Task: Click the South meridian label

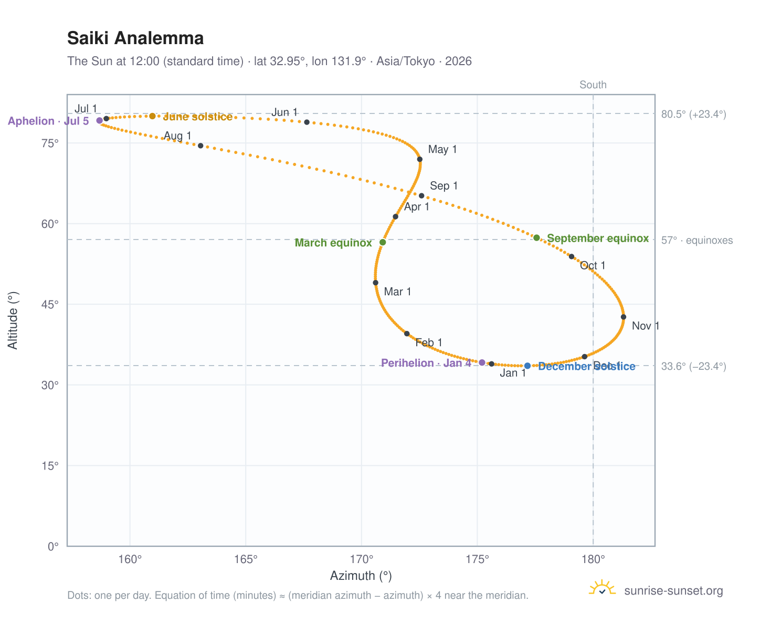Action: tap(593, 85)
